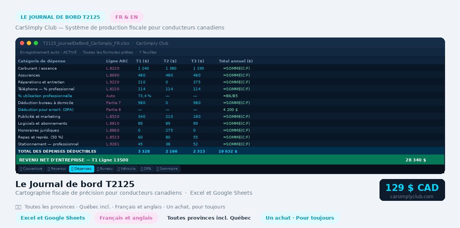The width and height of the screenshot is (460, 228).
Task: Switch to the Revenus sheet tab
Action: click(x=57, y=169)
